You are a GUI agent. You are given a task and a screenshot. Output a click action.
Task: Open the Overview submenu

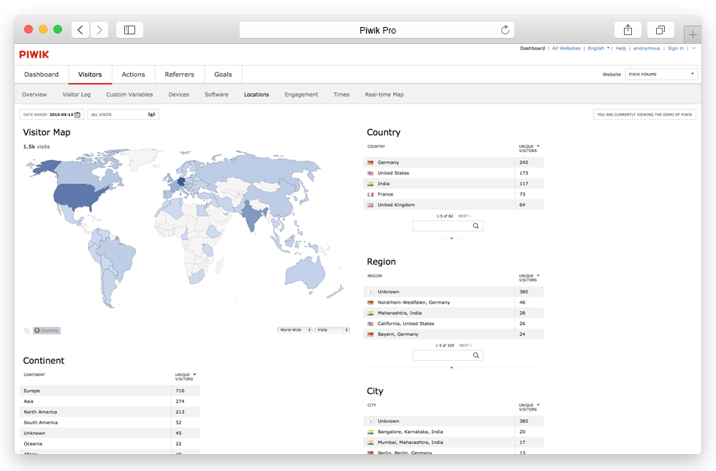pos(34,94)
